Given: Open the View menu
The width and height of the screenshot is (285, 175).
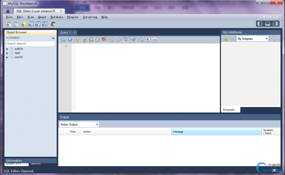Looking at the screenshot, I should pos(31,17).
